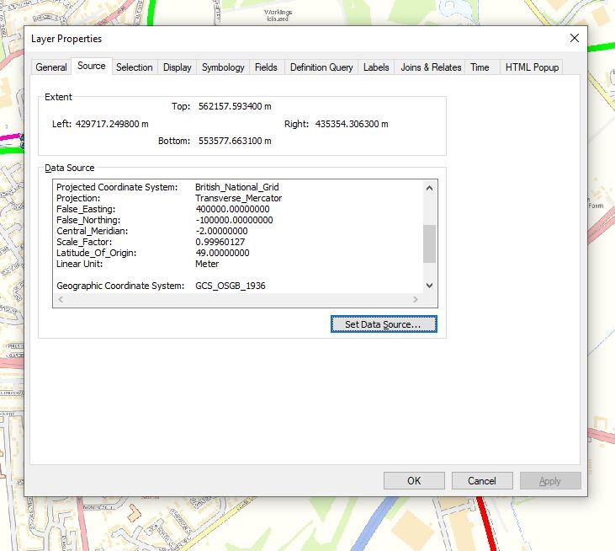Click the vertical scrollbar thumb in Data Source
The width and height of the screenshot is (615, 551).
pos(429,243)
